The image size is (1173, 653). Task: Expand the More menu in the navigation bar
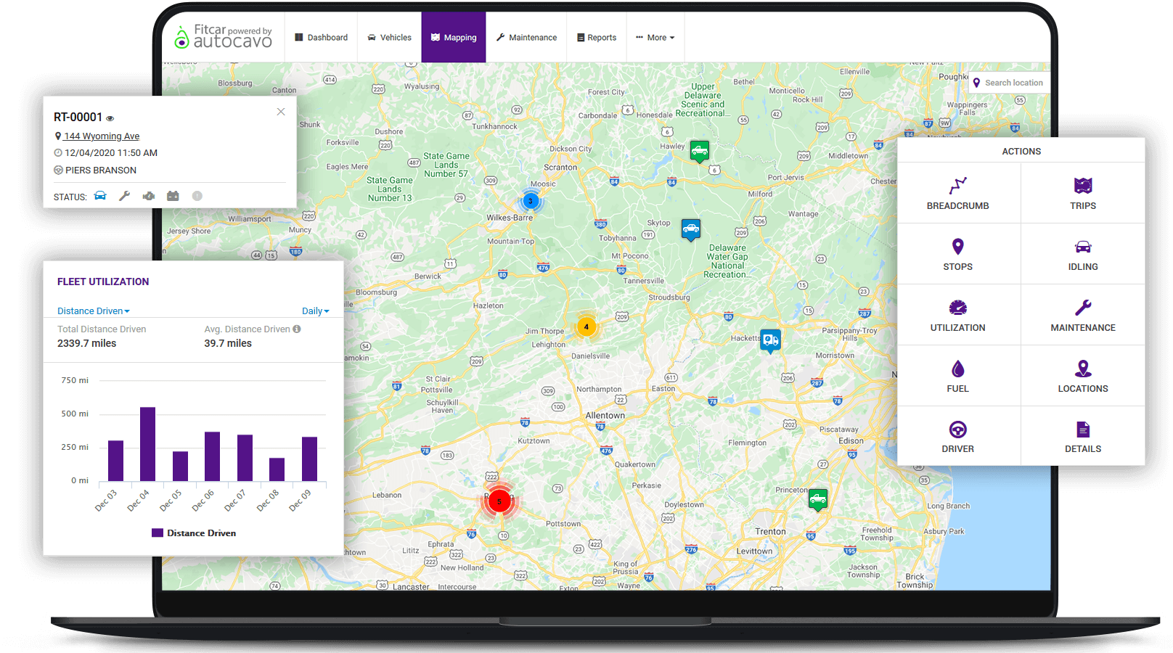point(655,38)
